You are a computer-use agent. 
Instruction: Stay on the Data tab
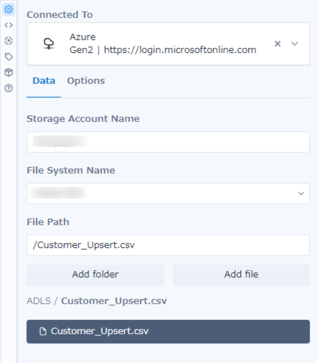[44, 81]
